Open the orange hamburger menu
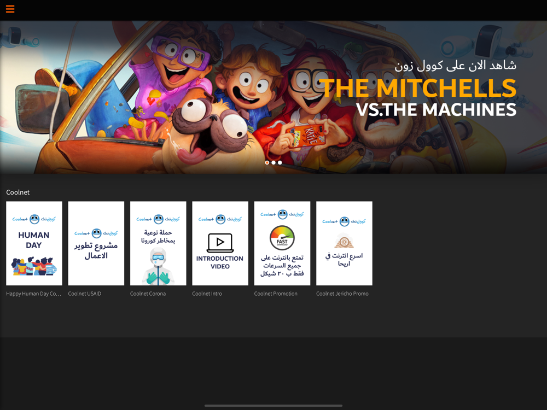This screenshot has width=547, height=410. tap(10, 9)
